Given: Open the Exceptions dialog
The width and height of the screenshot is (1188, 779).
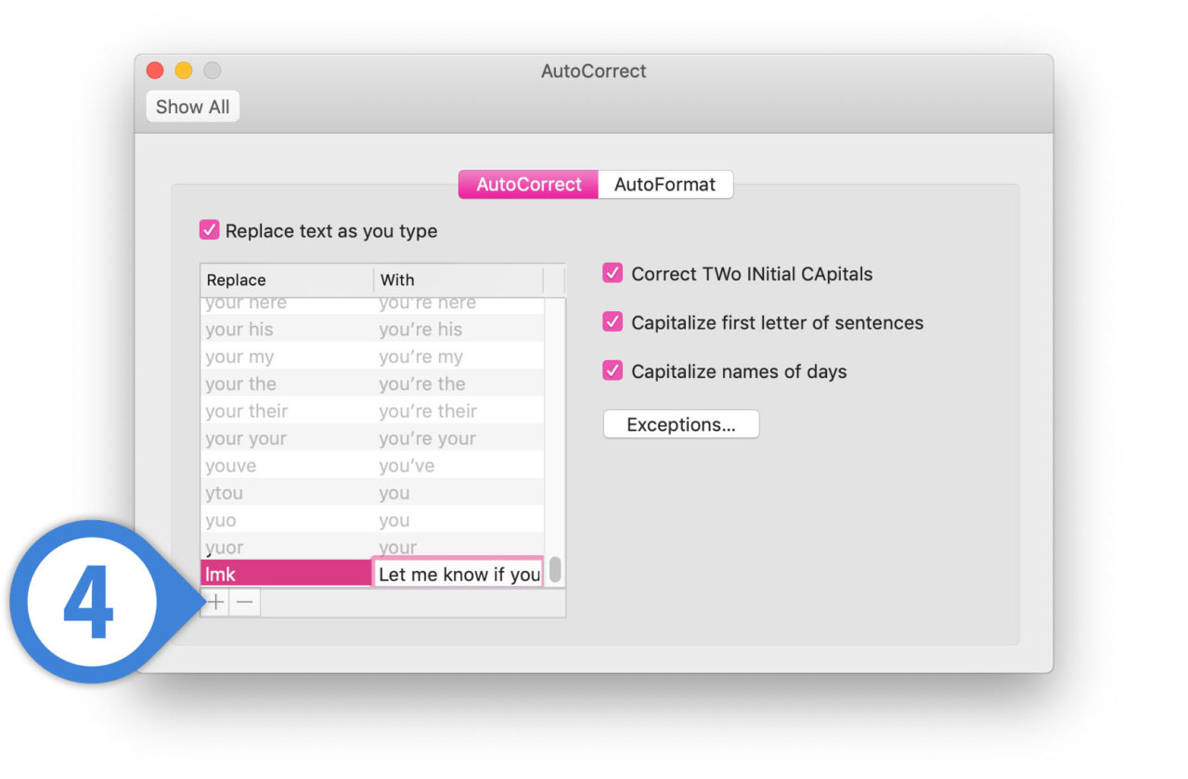Looking at the screenshot, I should click(x=681, y=424).
